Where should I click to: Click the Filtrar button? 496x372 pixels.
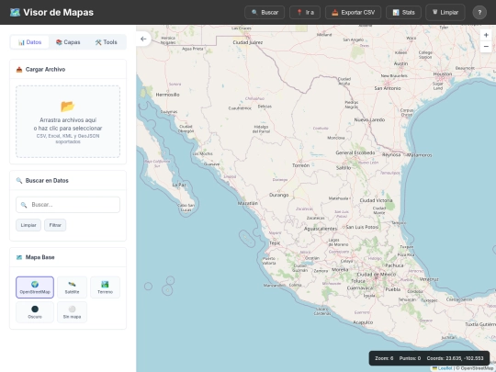tap(55, 225)
